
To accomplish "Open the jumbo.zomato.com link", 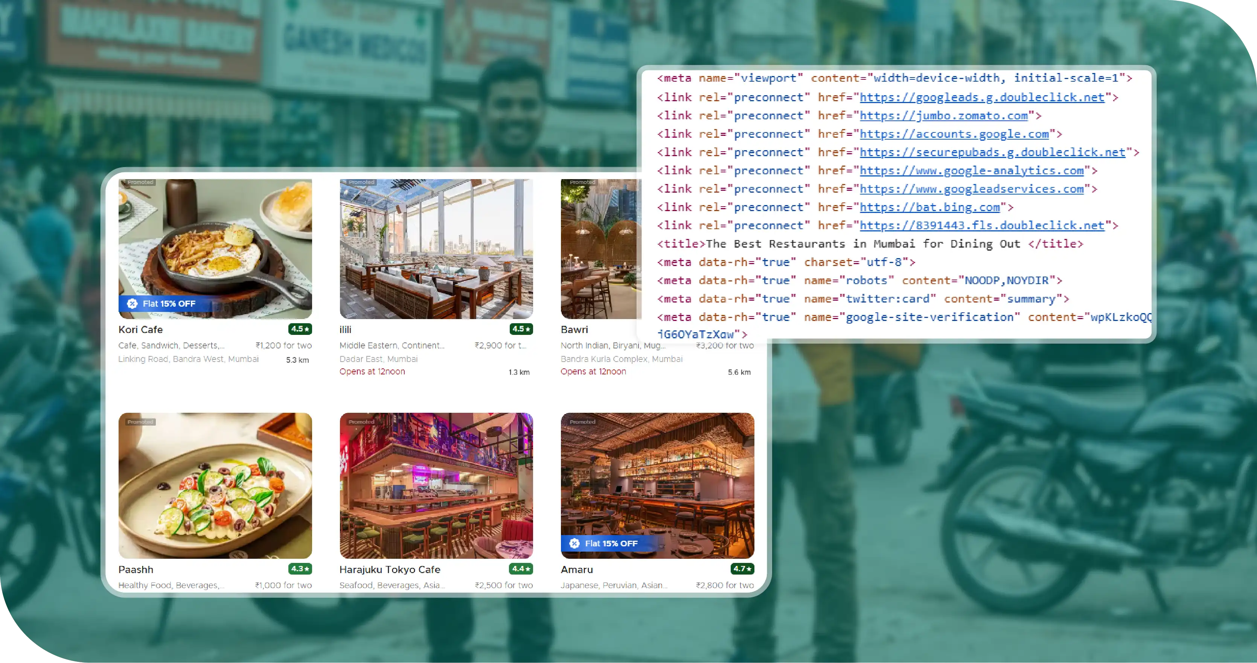I will pos(944,116).
